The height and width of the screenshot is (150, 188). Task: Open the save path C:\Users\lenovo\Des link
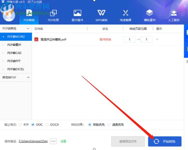click(33, 141)
